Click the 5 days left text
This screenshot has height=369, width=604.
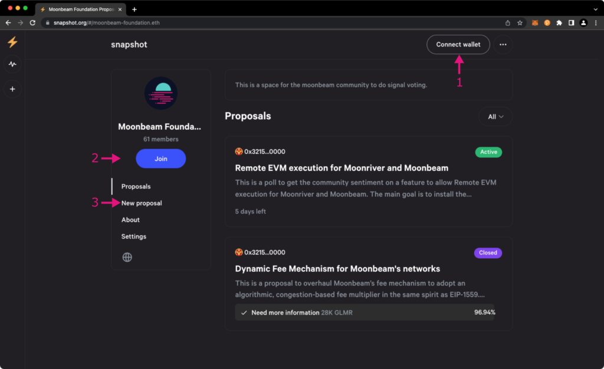pos(250,211)
